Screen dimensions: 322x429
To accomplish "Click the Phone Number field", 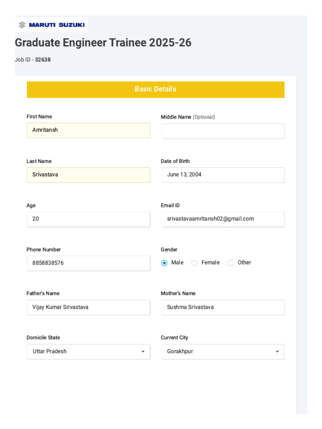I will 88,263.
